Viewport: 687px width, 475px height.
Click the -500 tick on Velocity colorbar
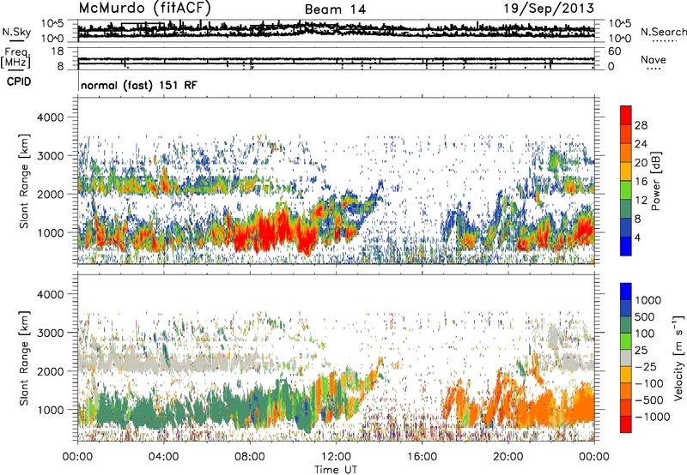(x=649, y=400)
